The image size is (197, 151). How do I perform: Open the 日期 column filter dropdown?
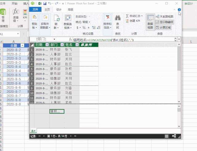pos(47,45)
